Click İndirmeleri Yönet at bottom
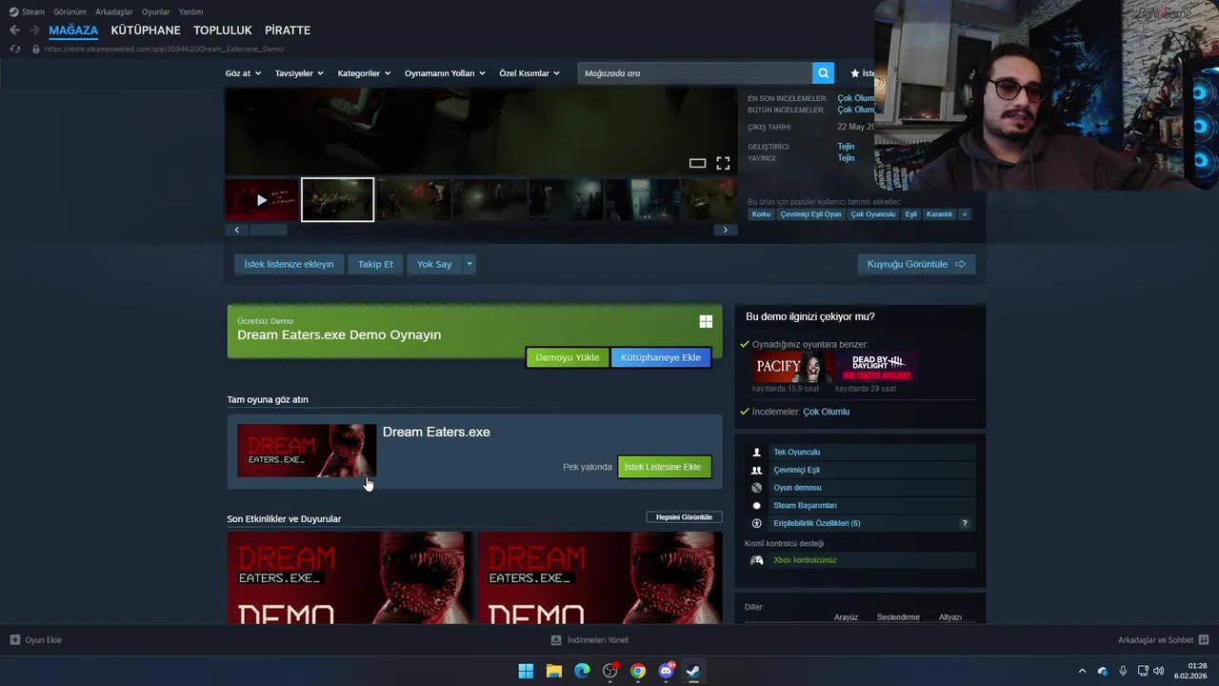Viewport: 1219px width, 686px height. [x=590, y=640]
